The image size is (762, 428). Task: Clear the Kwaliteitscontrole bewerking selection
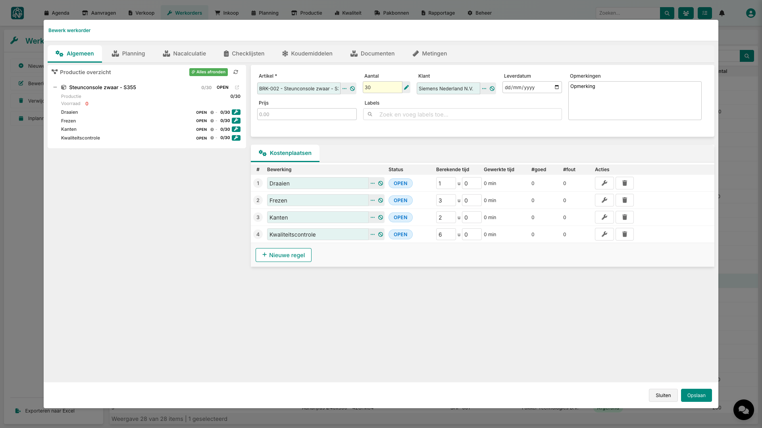pyautogui.click(x=381, y=235)
